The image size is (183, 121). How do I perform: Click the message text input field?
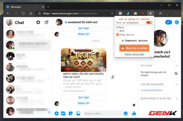pyautogui.click(x=103, y=114)
